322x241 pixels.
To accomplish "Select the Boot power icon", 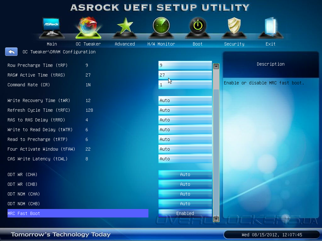I will (x=198, y=28).
